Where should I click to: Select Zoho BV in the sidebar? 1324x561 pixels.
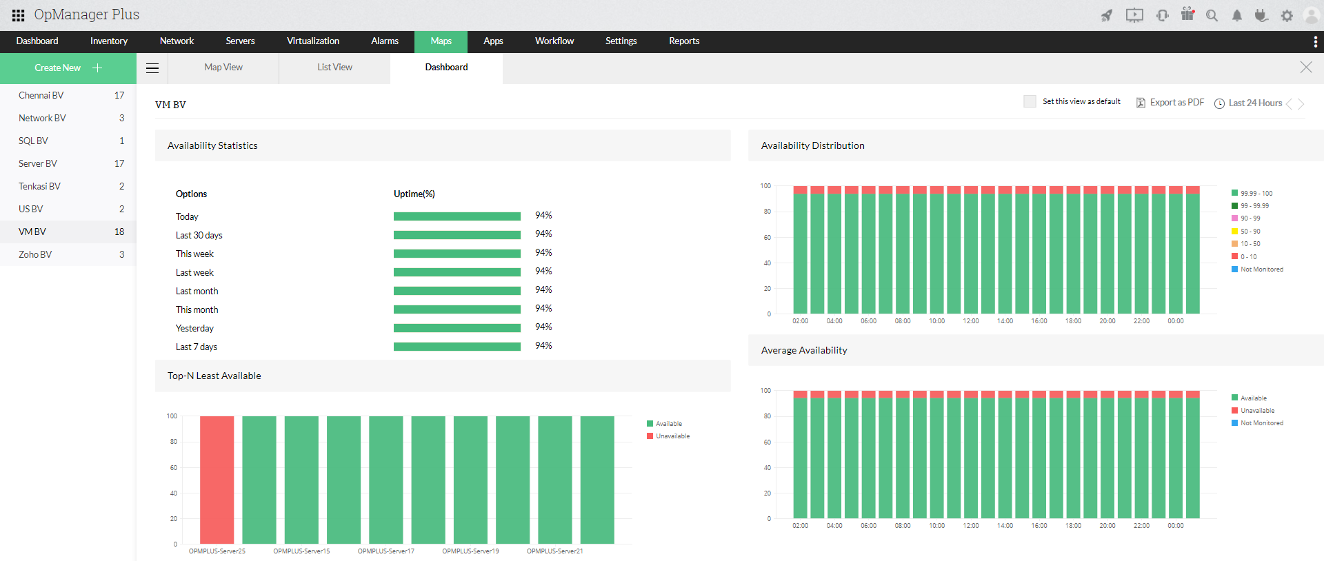click(68, 254)
